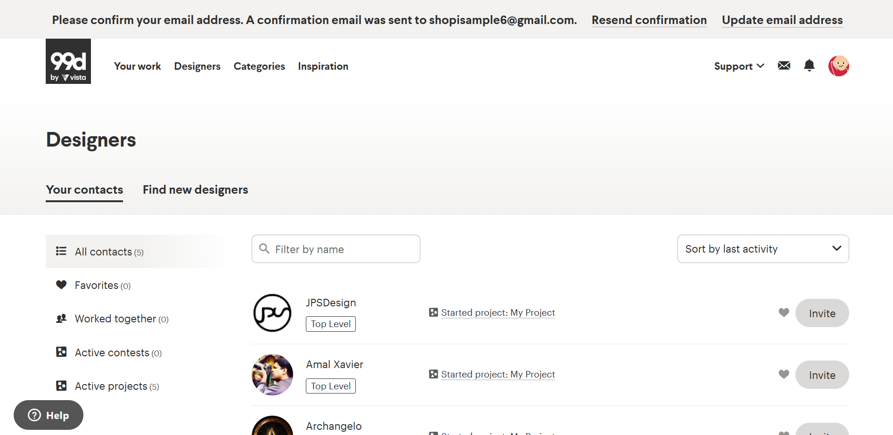Viewport: 893px width, 435px height.
Task: Go to the 99designs home logo
Action: (68, 61)
